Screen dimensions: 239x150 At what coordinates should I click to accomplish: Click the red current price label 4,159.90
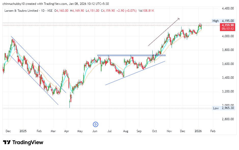point(228,25)
